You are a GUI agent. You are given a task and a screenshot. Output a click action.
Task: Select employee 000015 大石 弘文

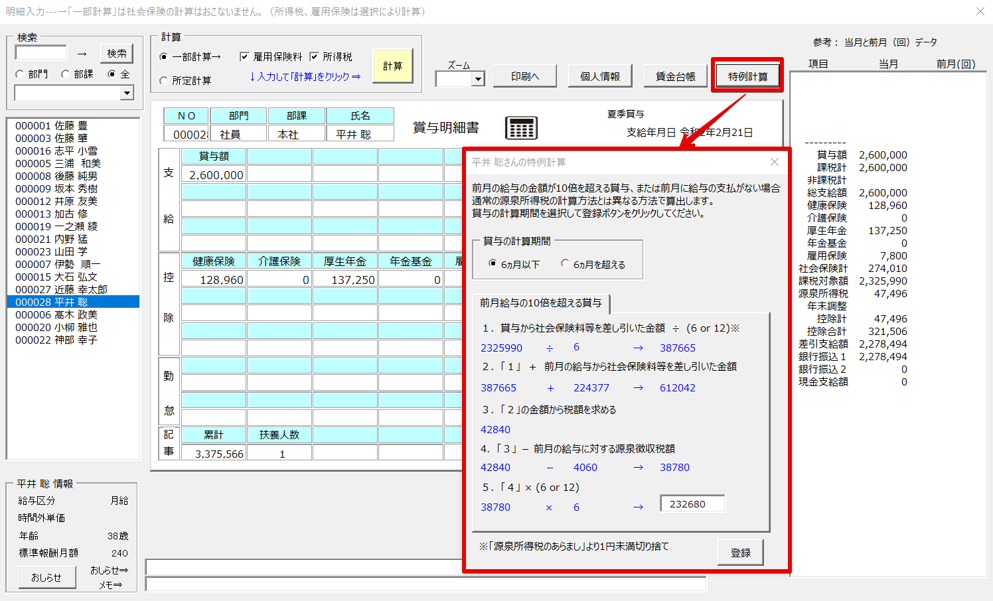click(x=73, y=277)
